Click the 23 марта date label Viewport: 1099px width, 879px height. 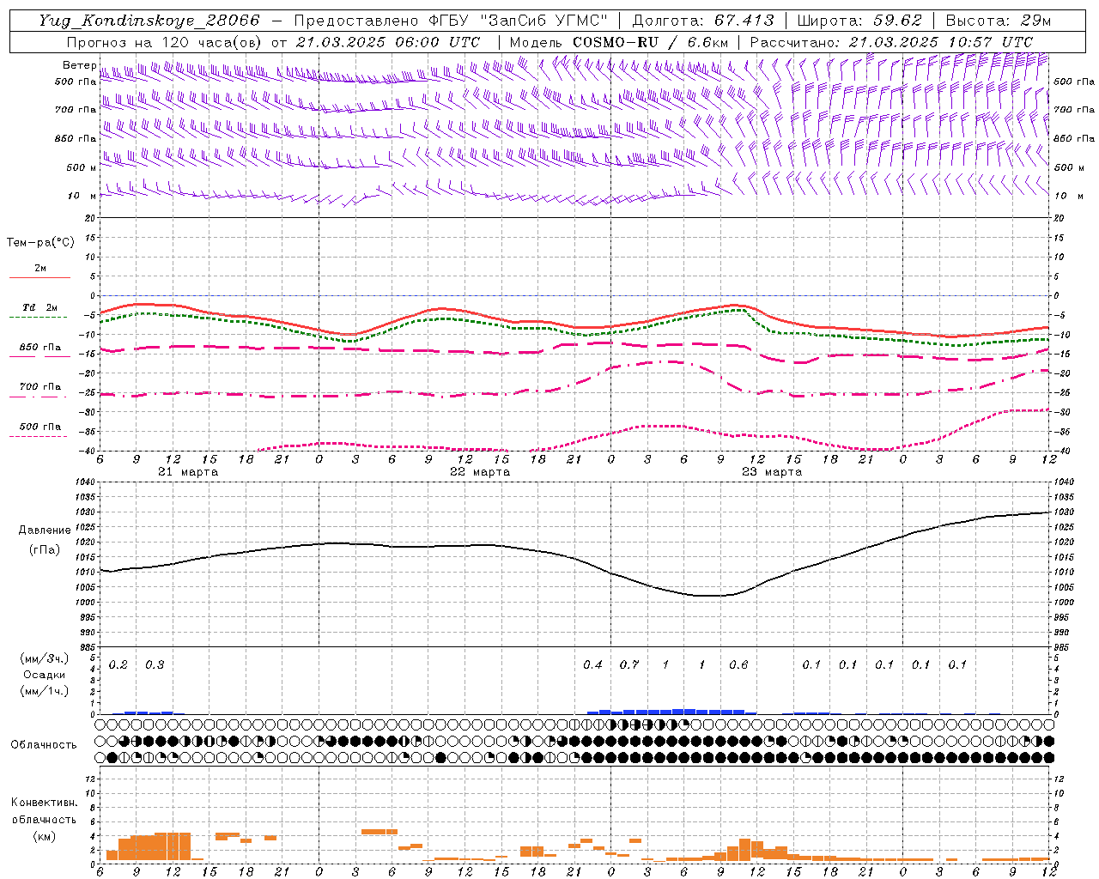[x=772, y=472]
